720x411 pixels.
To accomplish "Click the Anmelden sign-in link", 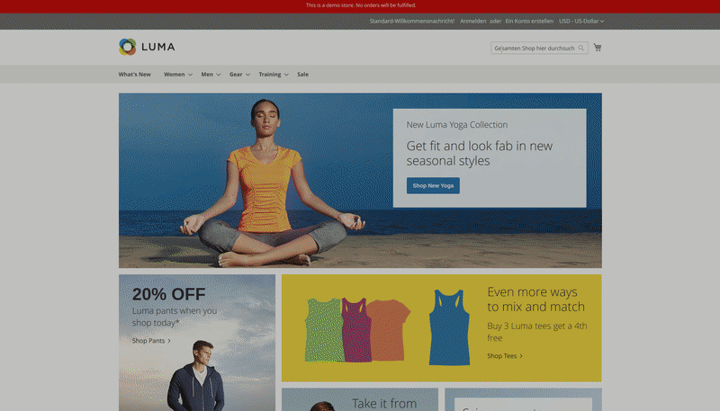I will point(473,21).
